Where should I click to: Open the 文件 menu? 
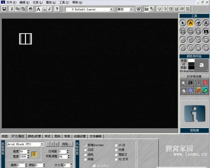pos(11,2)
